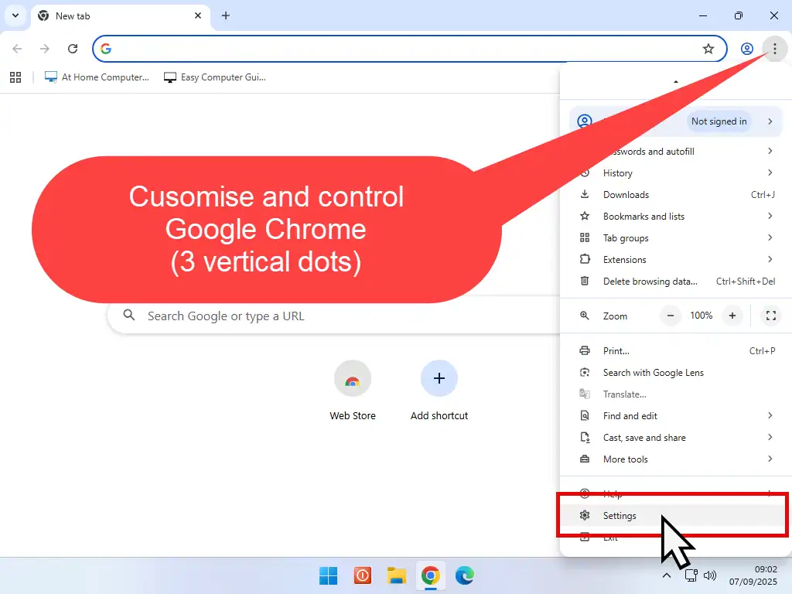Click the Windows Start button
The width and height of the screenshot is (792, 594).
(329, 575)
